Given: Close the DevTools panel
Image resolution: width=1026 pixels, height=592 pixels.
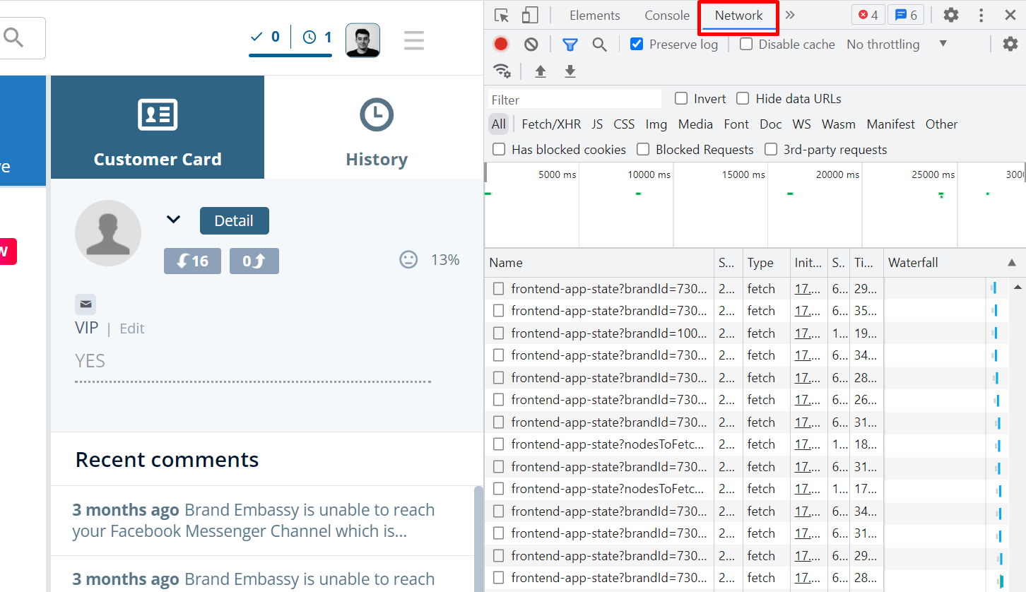Looking at the screenshot, I should pos(1010,15).
